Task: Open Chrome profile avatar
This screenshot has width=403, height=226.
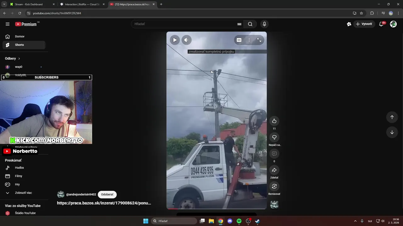Action: [391, 13]
